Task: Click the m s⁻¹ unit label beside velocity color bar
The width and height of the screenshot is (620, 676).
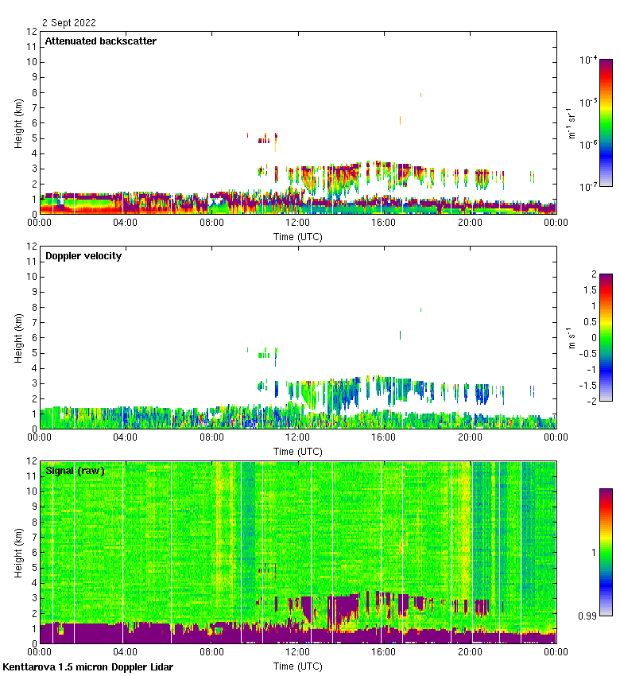Action: pos(572,337)
